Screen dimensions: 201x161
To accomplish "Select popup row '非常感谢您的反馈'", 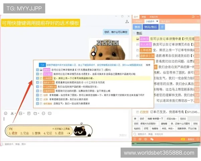I will 93,99.
